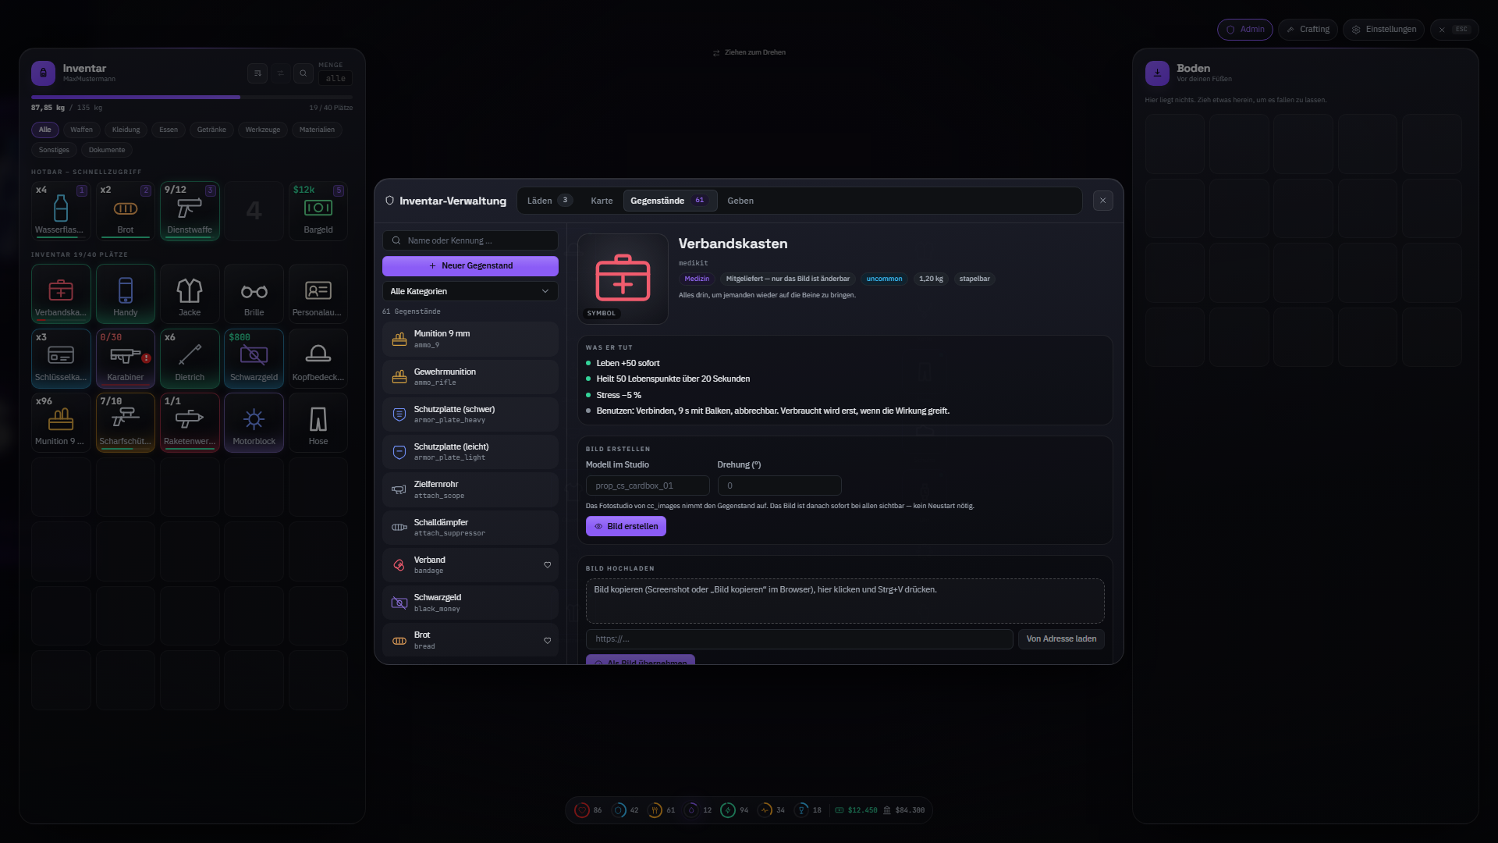This screenshot has height=843, width=1498.
Task: Enable the Dokumente filter chip
Action: point(107,150)
